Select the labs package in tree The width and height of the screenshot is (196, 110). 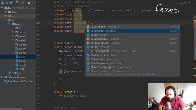coord(19,28)
